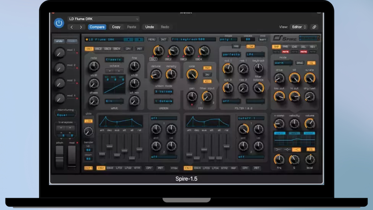Click the mod 1 macro knob

[x=59, y=53]
